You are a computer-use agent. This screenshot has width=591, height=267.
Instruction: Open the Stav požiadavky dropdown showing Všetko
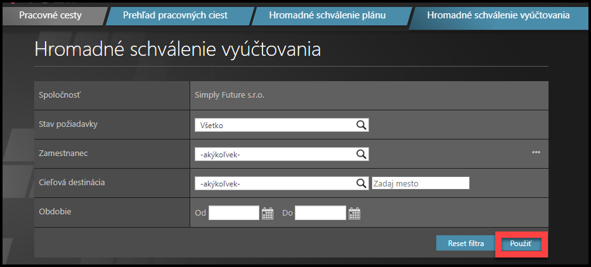pos(275,125)
